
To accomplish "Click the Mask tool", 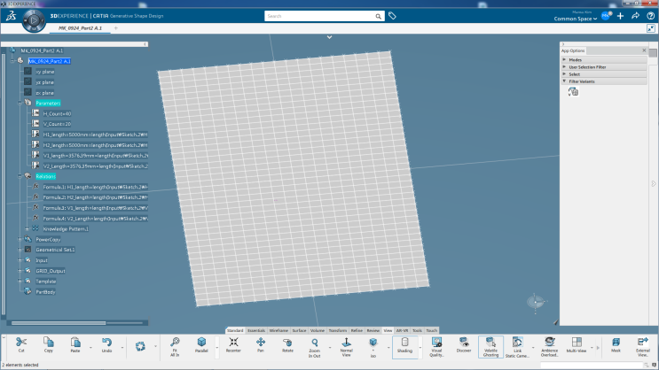I will point(616,345).
